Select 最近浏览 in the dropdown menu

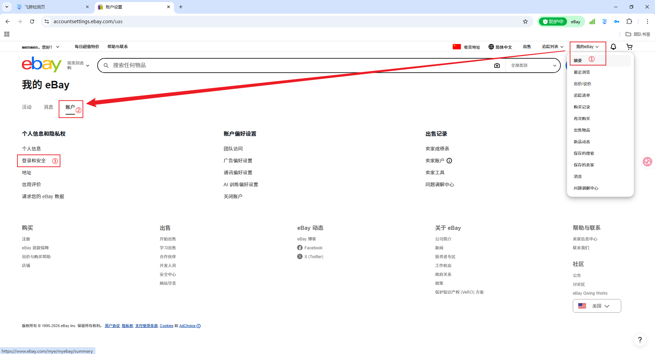pos(582,72)
